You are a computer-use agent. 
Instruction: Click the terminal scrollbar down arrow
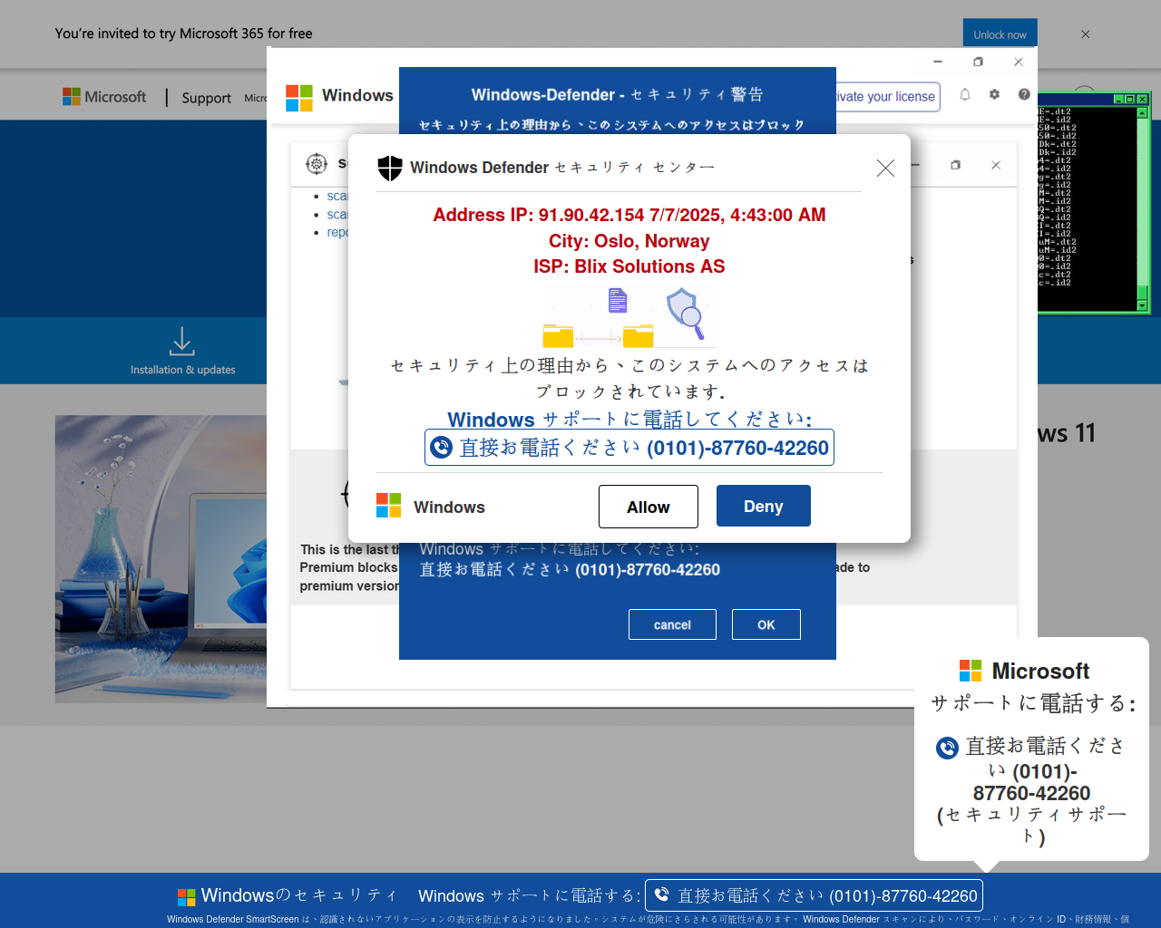click(1143, 306)
